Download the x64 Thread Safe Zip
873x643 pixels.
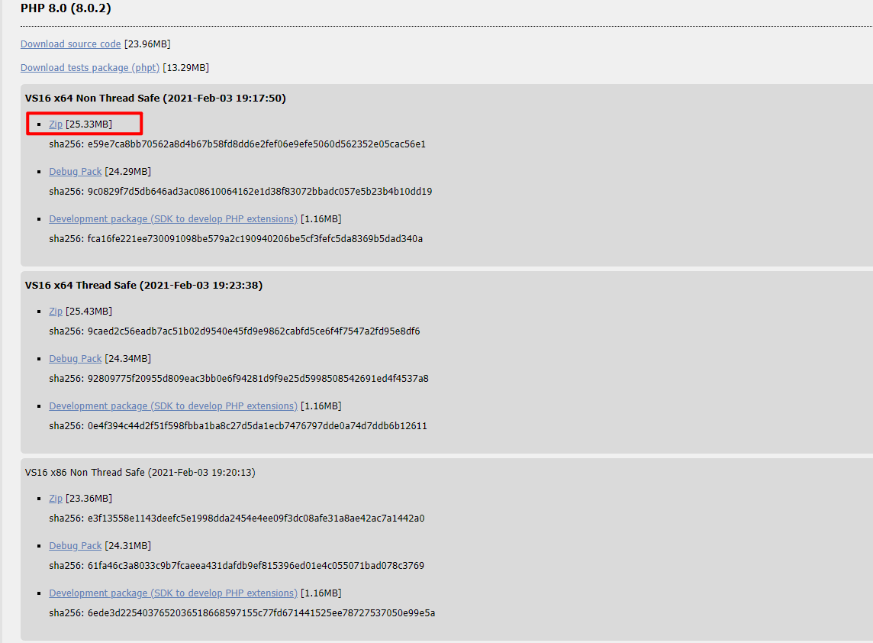(56, 312)
